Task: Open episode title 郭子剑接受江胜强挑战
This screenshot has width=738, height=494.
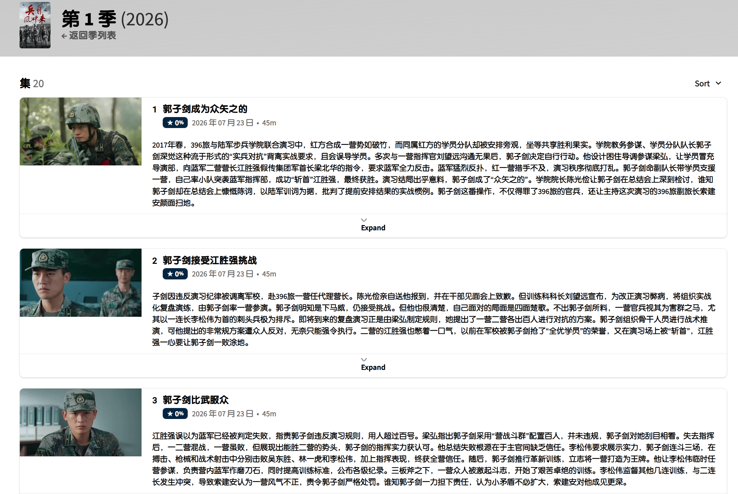Action: point(209,260)
